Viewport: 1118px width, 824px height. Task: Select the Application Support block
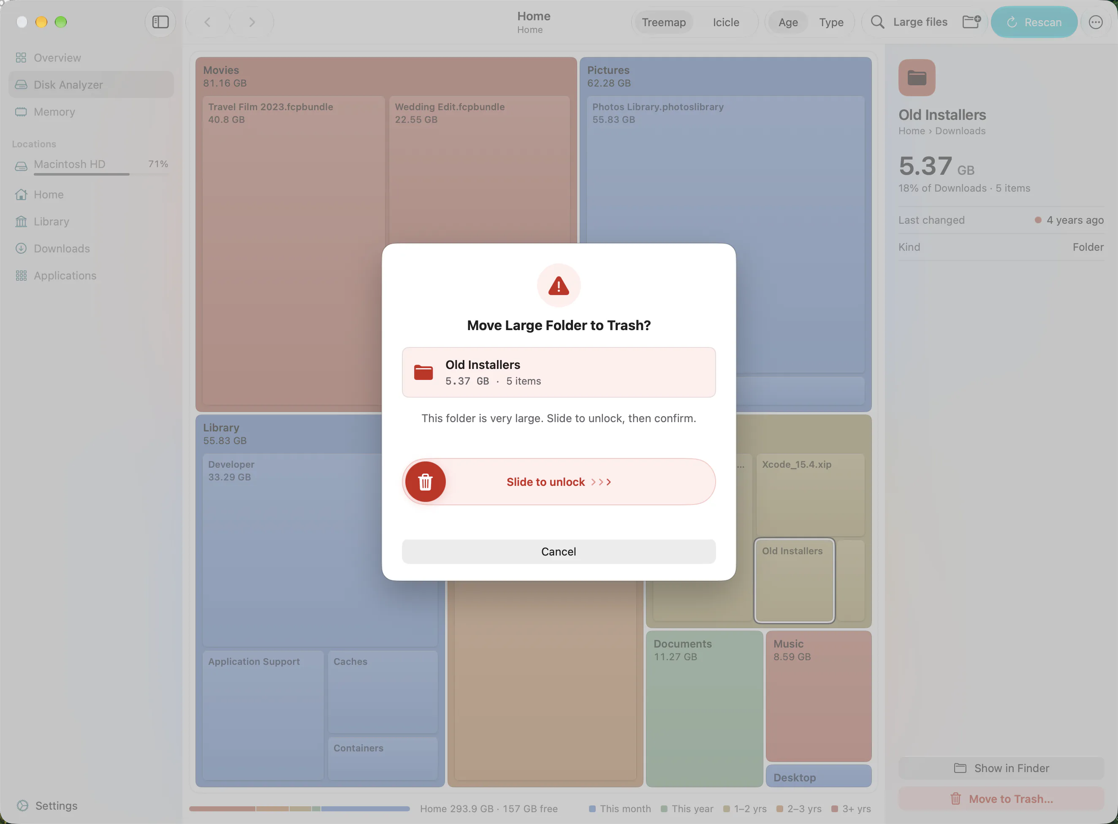pos(263,715)
